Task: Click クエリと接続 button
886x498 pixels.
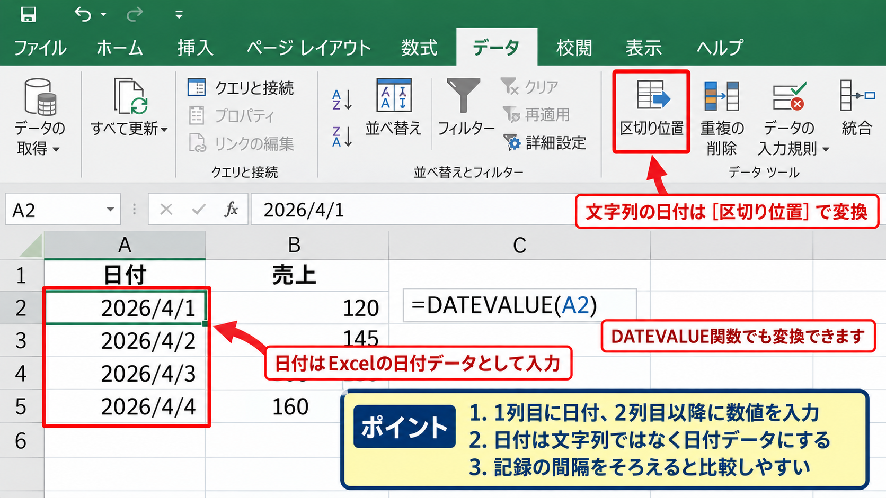Action: [241, 88]
